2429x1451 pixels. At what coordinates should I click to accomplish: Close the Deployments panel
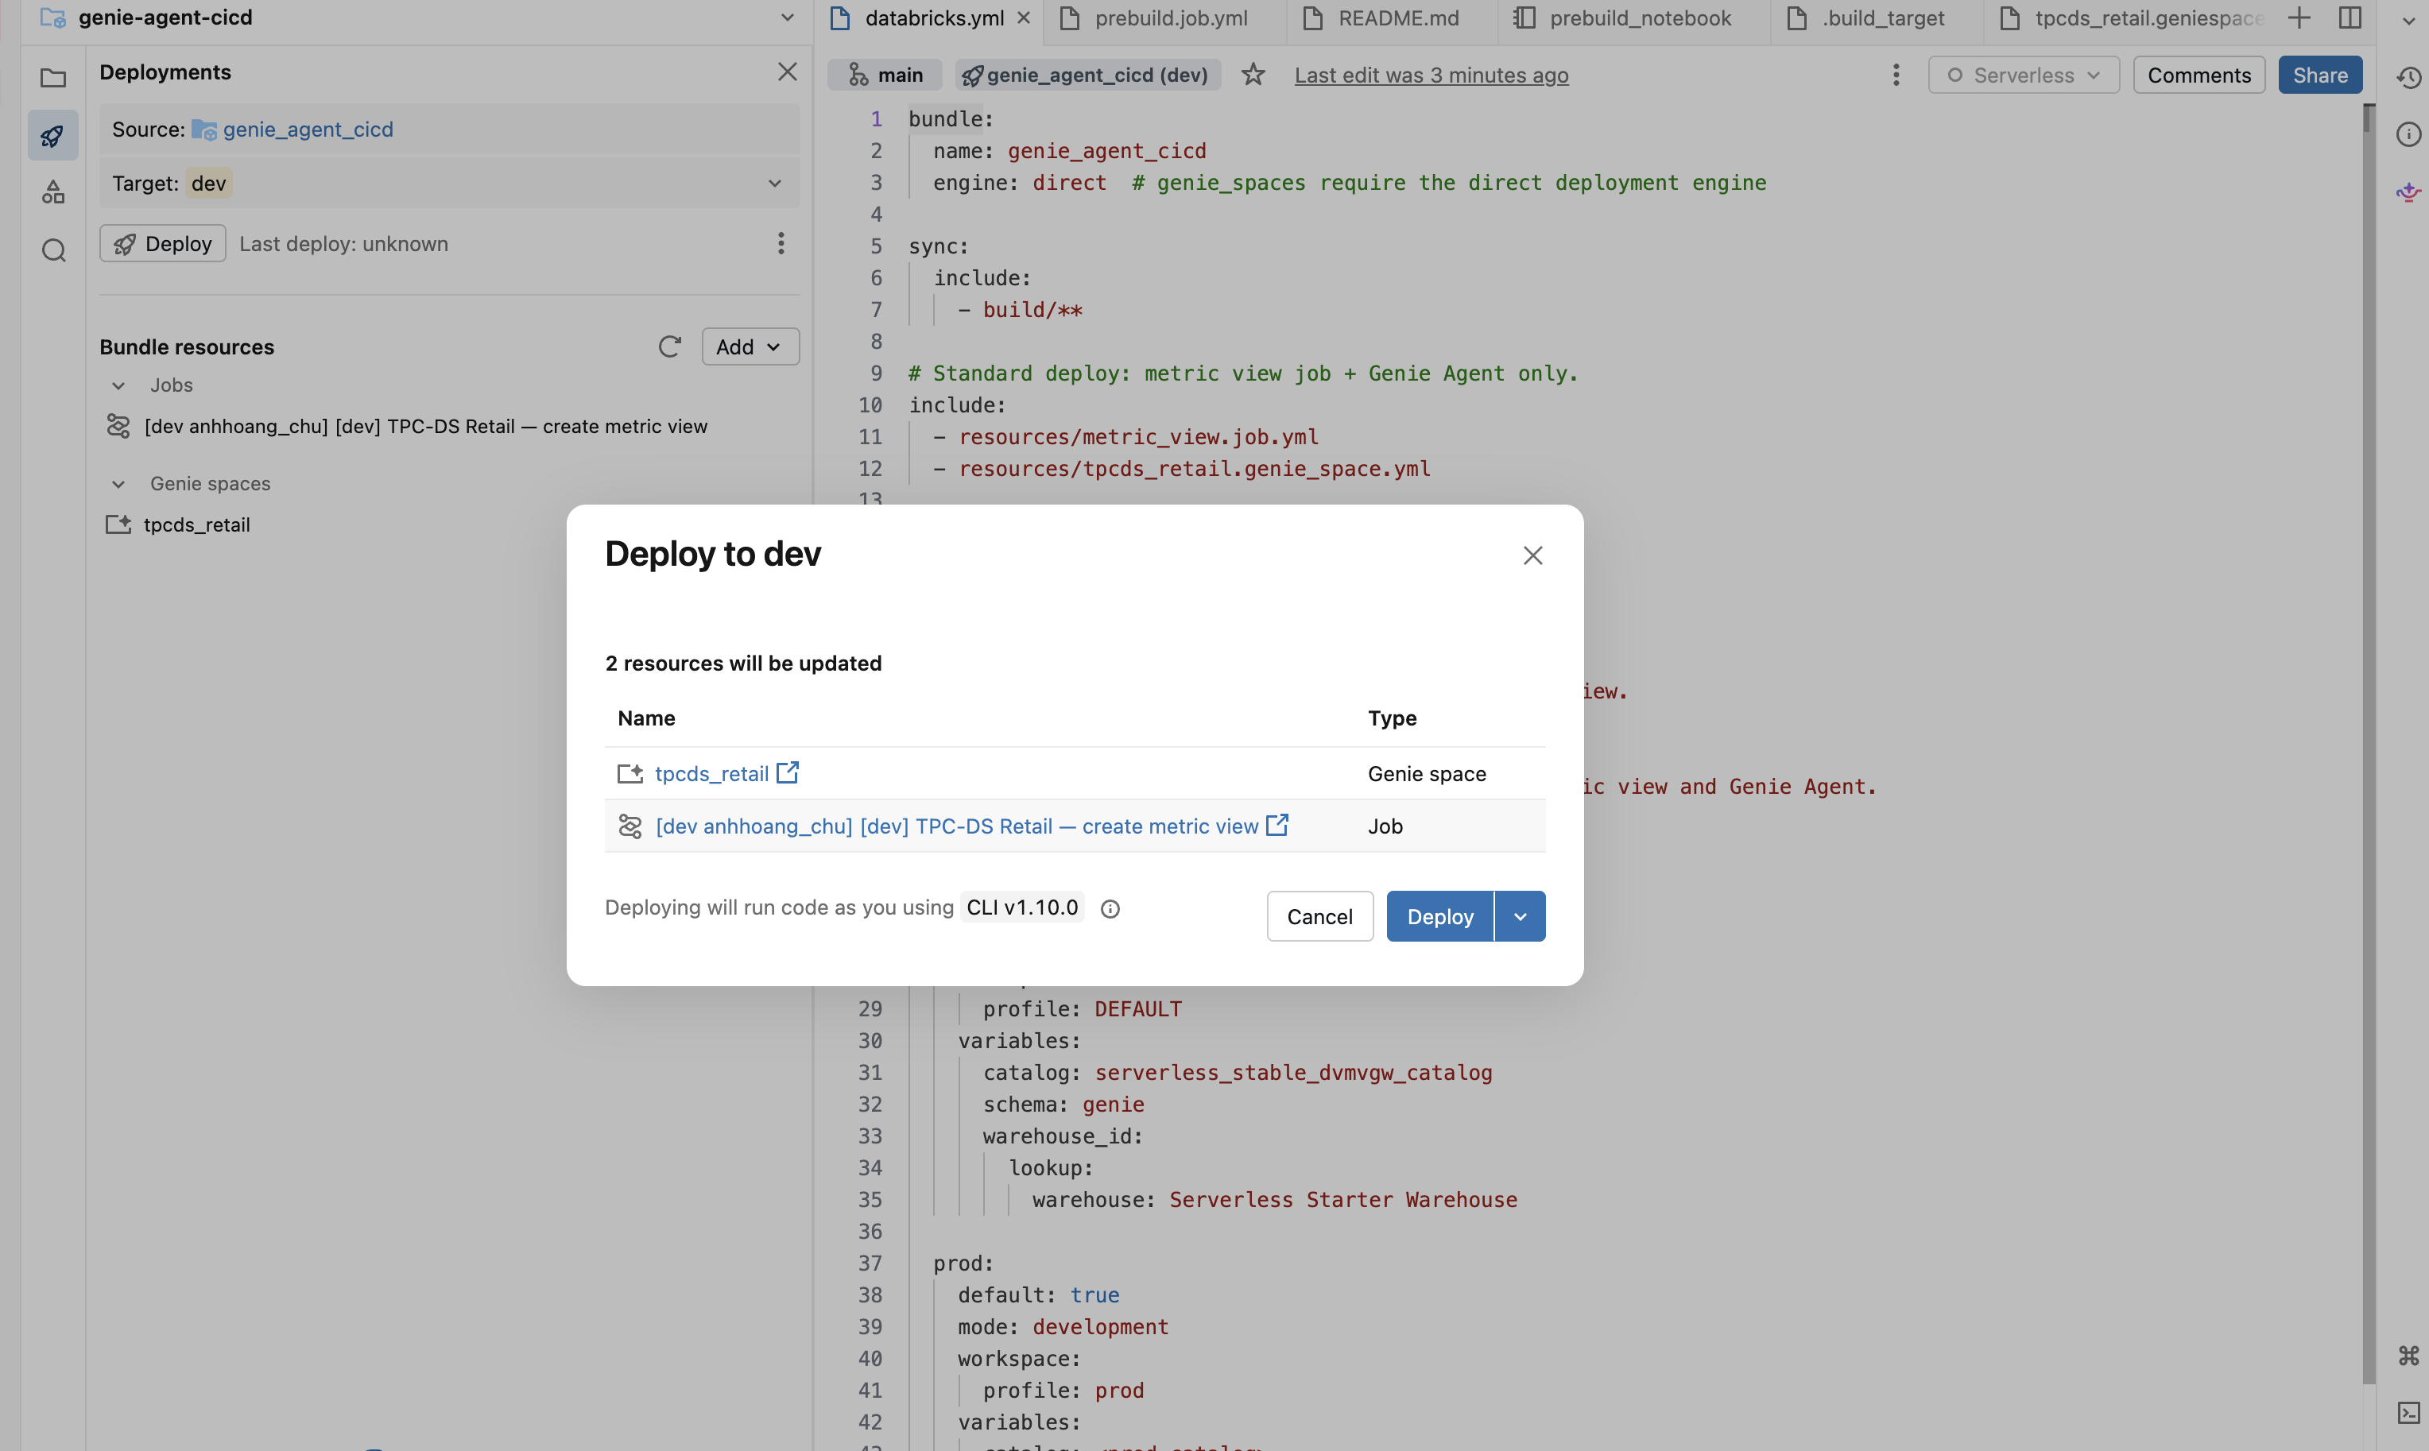(x=787, y=72)
